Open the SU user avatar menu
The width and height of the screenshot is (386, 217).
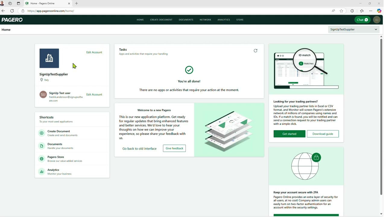pos(377,20)
